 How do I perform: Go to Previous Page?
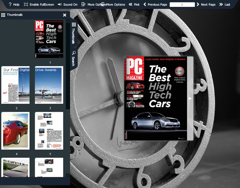(155, 5)
